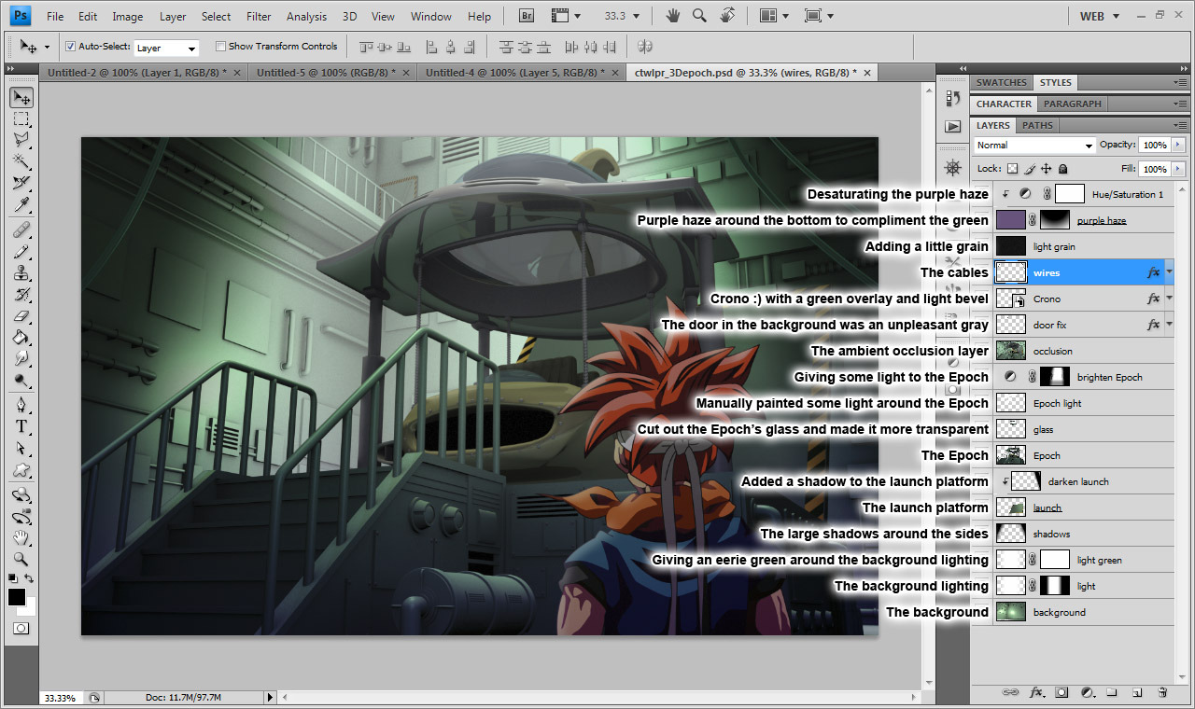This screenshot has width=1195, height=709.
Task: Select the 3D Orbit camera tool
Action: point(21,516)
